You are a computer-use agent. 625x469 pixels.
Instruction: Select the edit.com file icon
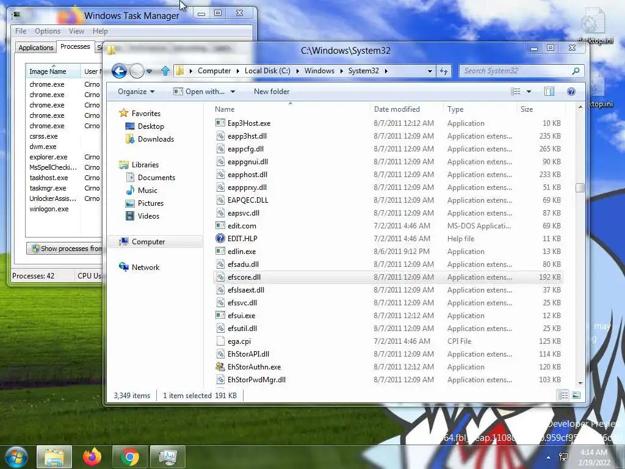pyautogui.click(x=220, y=225)
